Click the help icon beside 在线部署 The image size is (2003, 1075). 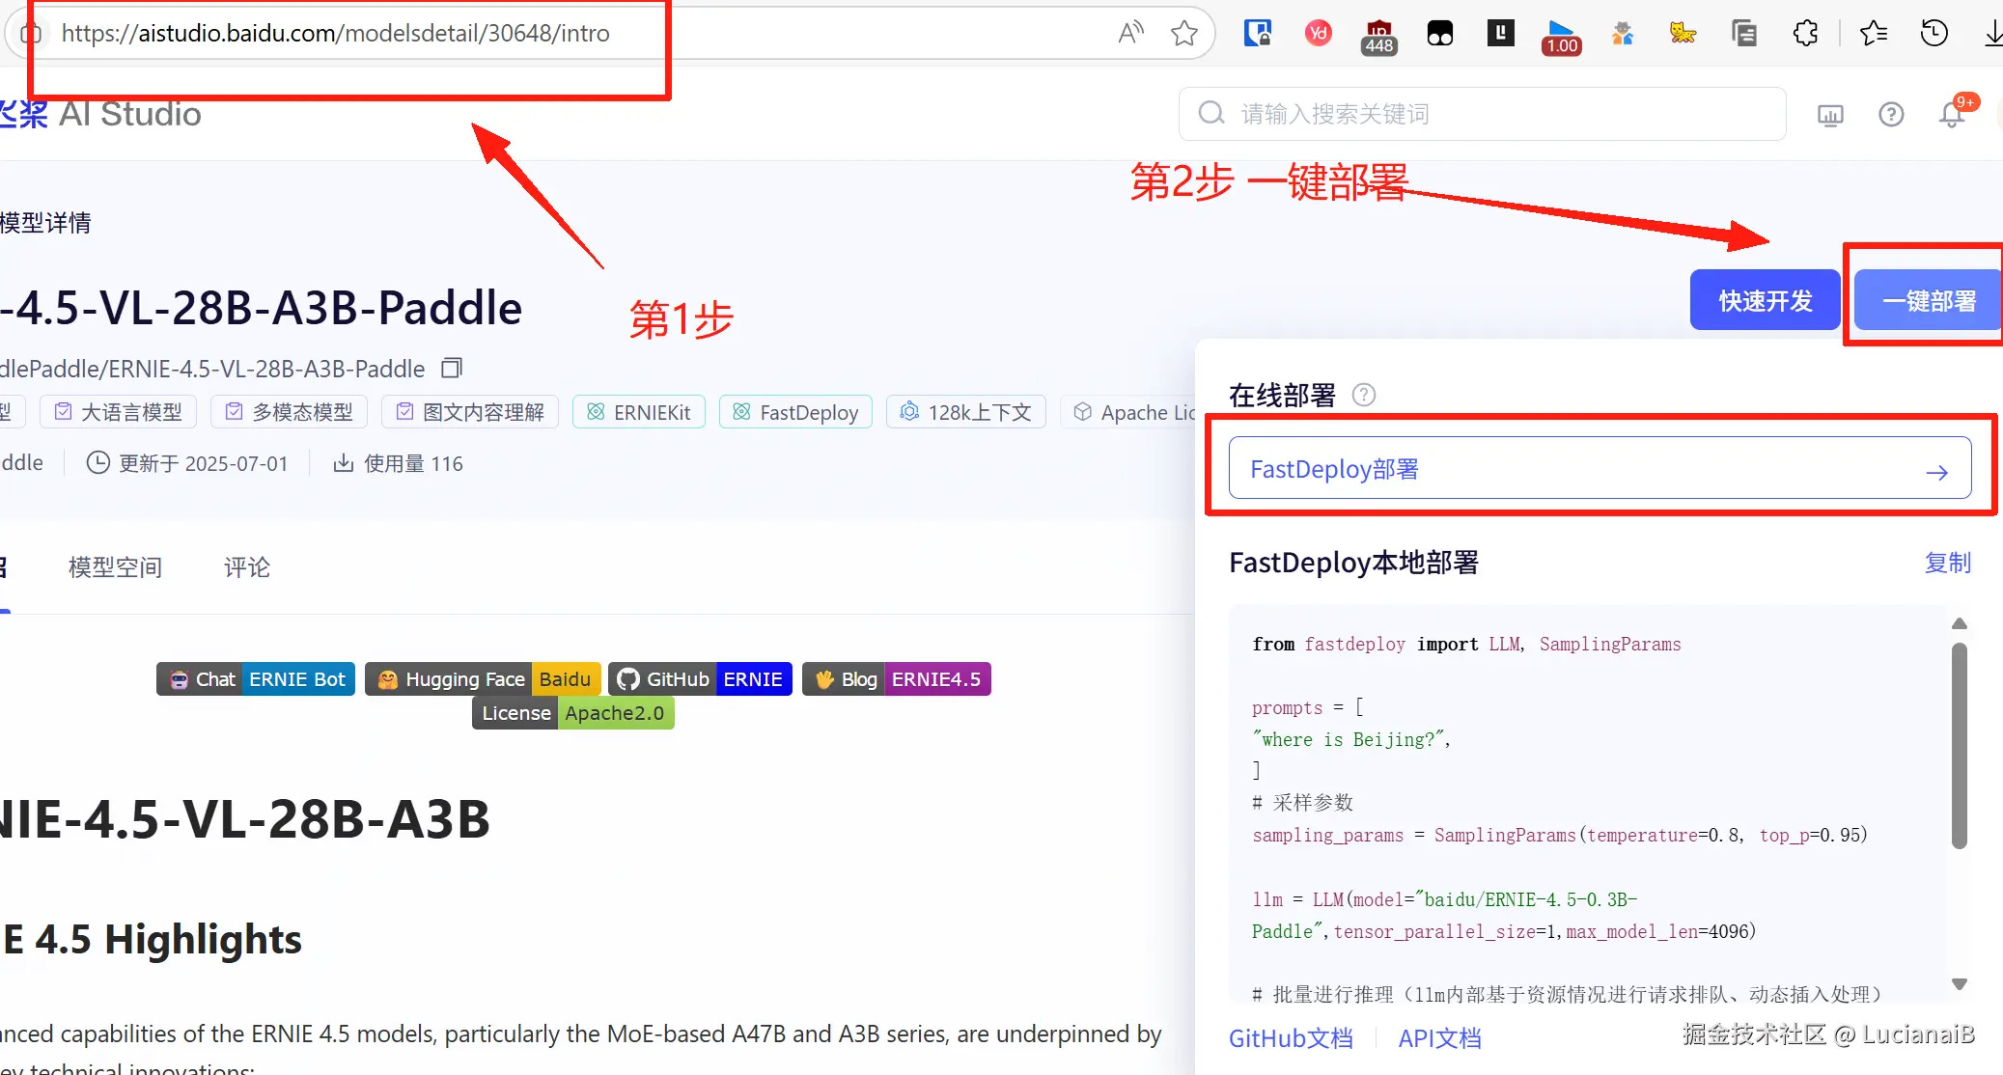point(1363,395)
